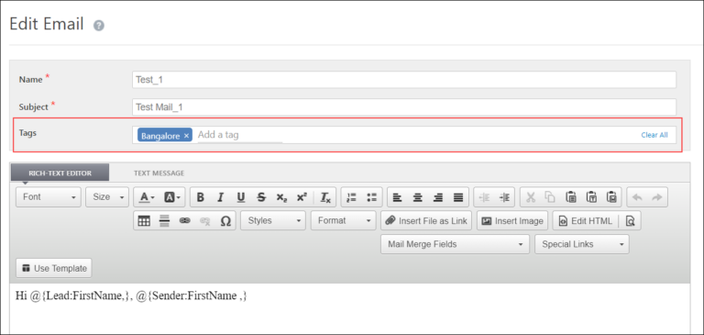
Task: Click the email body text area
Action: pos(350,309)
